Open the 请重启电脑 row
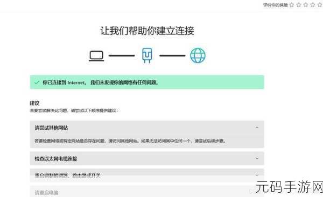This screenshot has height=197, width=323. 147,192
